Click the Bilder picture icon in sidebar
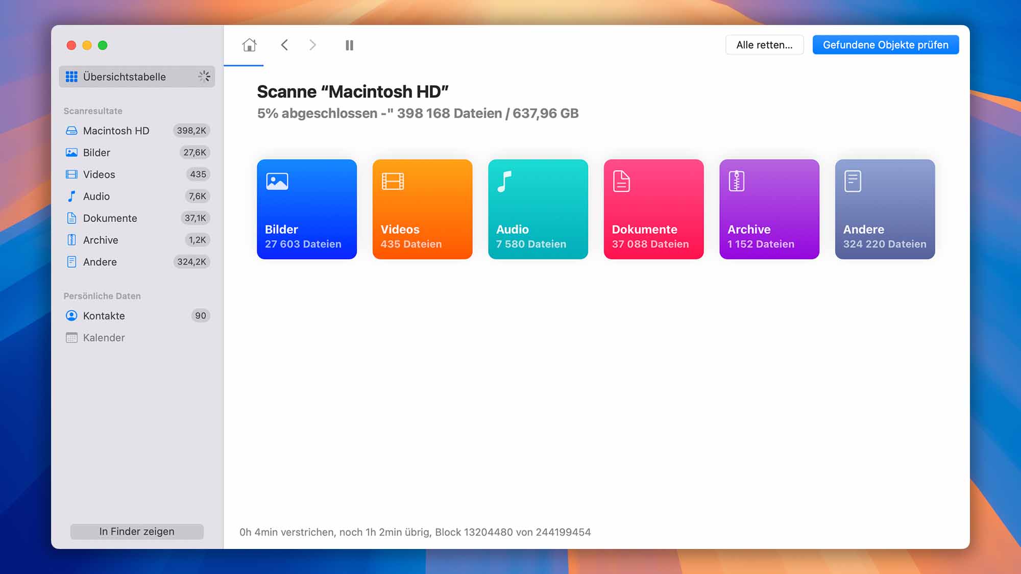This screenshot has height=574, width=1021. (x=71, y=153)
